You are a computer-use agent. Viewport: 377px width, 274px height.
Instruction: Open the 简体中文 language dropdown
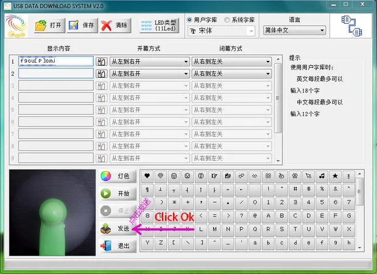click(295, 30)
